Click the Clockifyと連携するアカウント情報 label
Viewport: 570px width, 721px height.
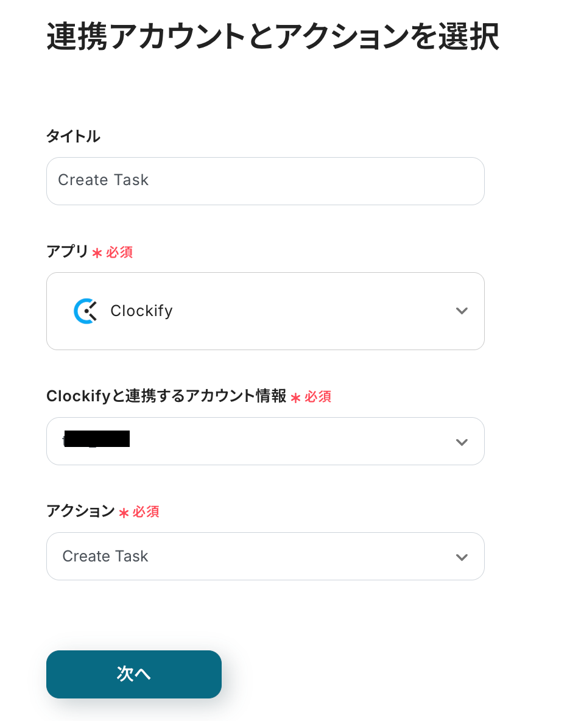pyautogui.click(x=166, y=396)
